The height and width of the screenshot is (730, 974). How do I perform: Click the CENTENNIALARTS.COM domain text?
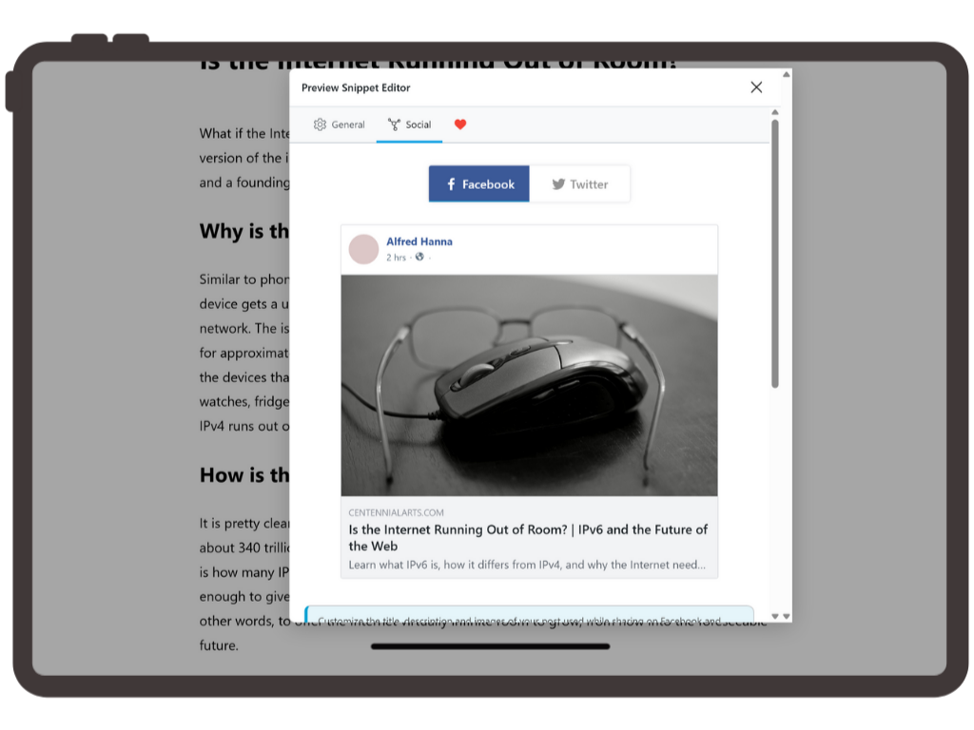(x=396, y=512)
